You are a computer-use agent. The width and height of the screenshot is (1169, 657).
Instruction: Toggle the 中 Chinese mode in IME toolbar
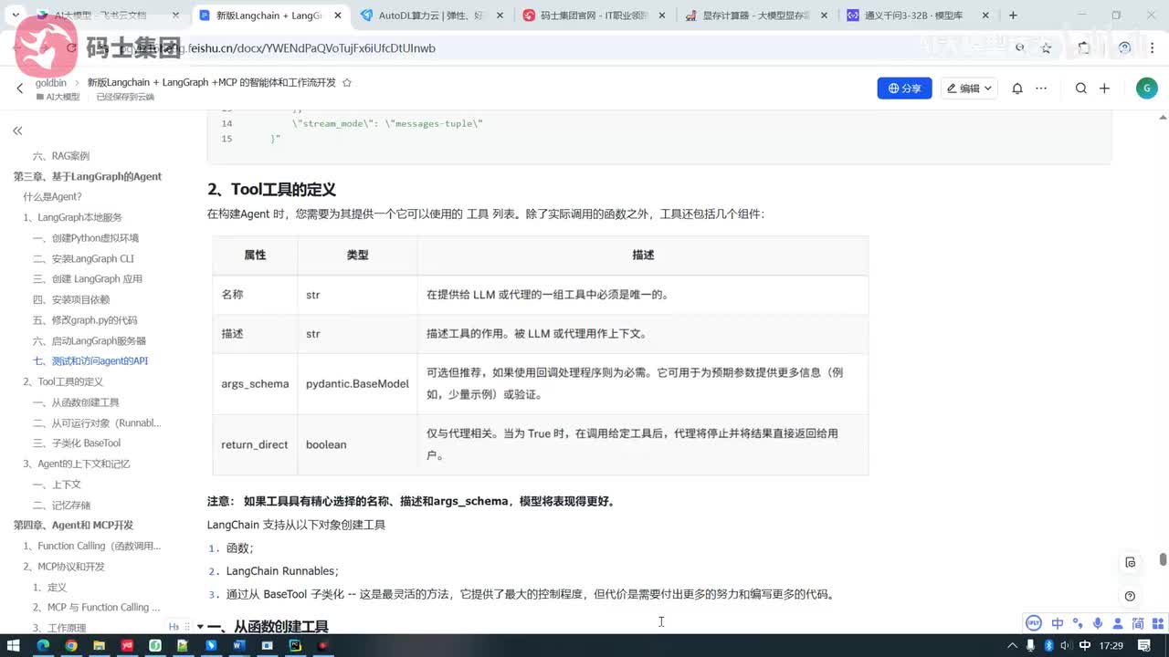coord(1058,623)
